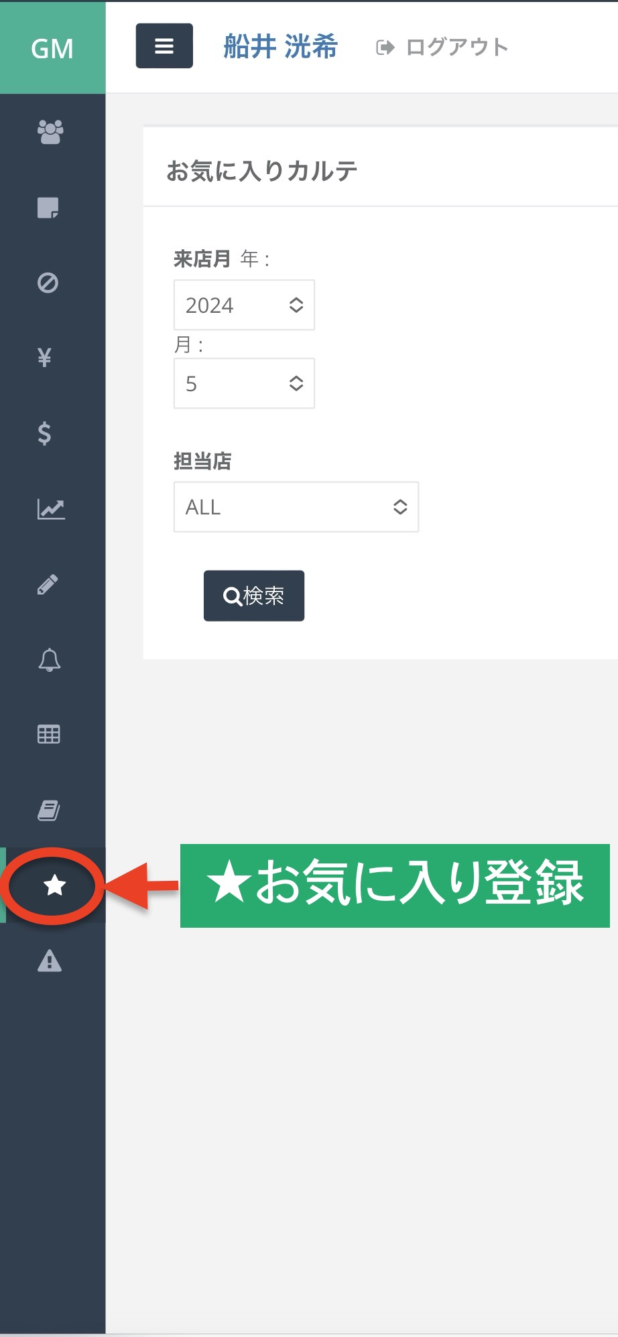Open the line chart analytics icon
The width and height of the screenshot is (618, 1337).
pos(51,509)
